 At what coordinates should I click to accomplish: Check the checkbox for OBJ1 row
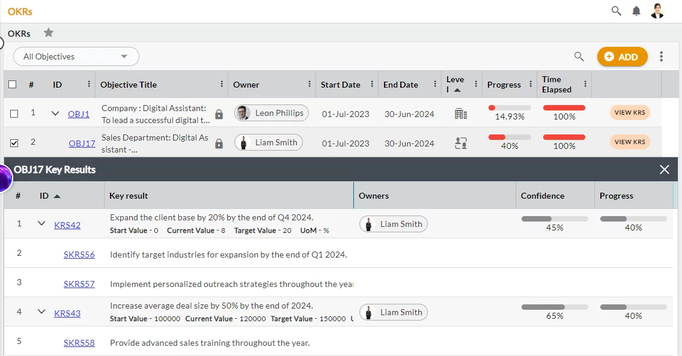(13, 113)
